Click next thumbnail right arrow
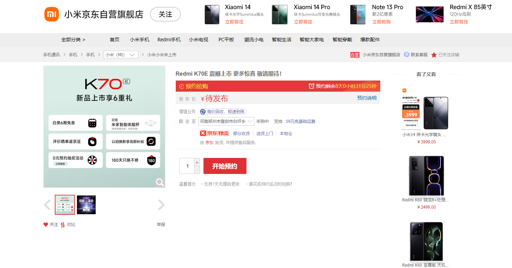 tap(162, 205)
